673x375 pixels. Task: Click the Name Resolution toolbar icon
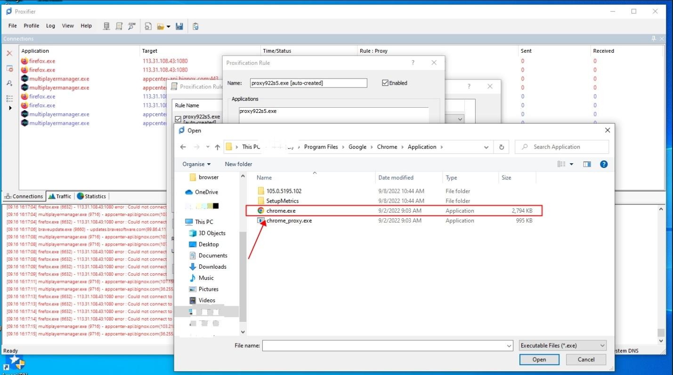pyautogui.click(x=132, y=26)
